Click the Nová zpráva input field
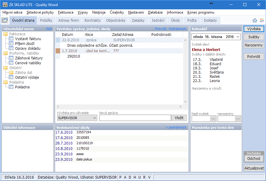This screenshot has width=266, height=181. (x=135, y=118)
